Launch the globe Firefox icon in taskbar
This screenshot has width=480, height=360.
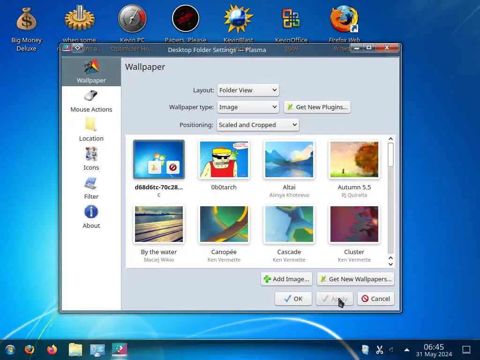click(30, 350)
